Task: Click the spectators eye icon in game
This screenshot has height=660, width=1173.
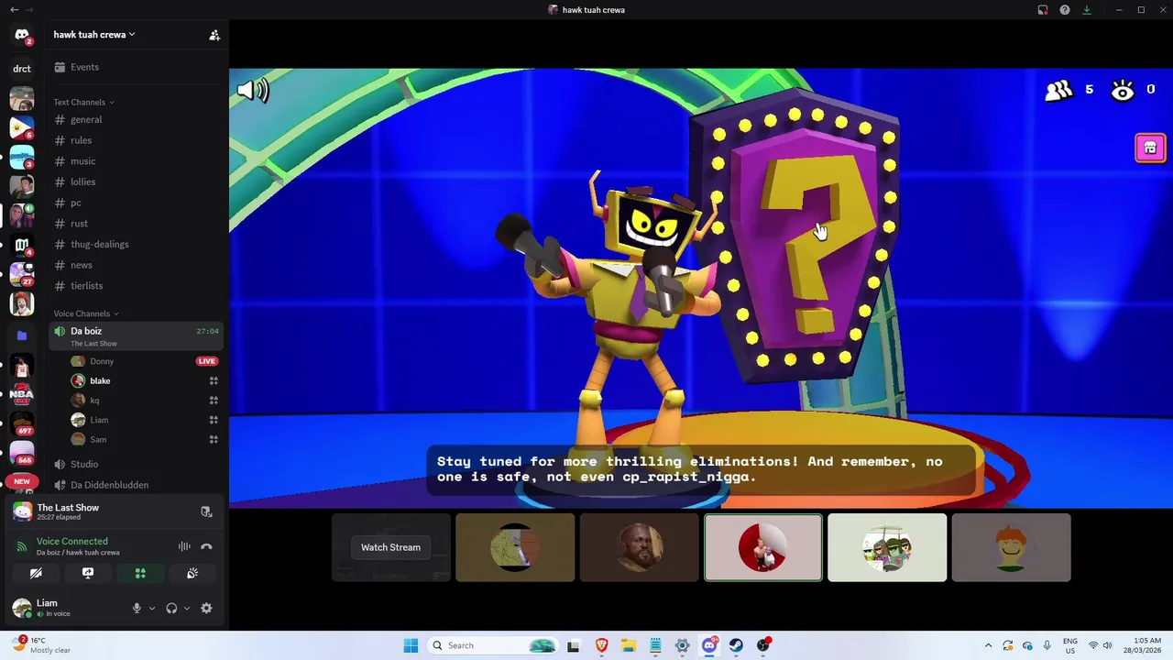Action: [x=1123, y=90]
